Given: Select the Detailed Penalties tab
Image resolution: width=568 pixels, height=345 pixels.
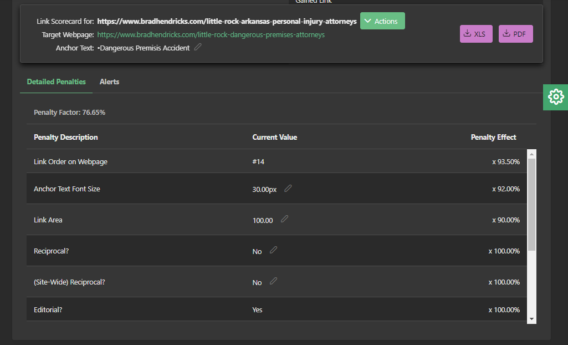Looking at the screenshot, I should pyautogui.click(x=57, y=82).
